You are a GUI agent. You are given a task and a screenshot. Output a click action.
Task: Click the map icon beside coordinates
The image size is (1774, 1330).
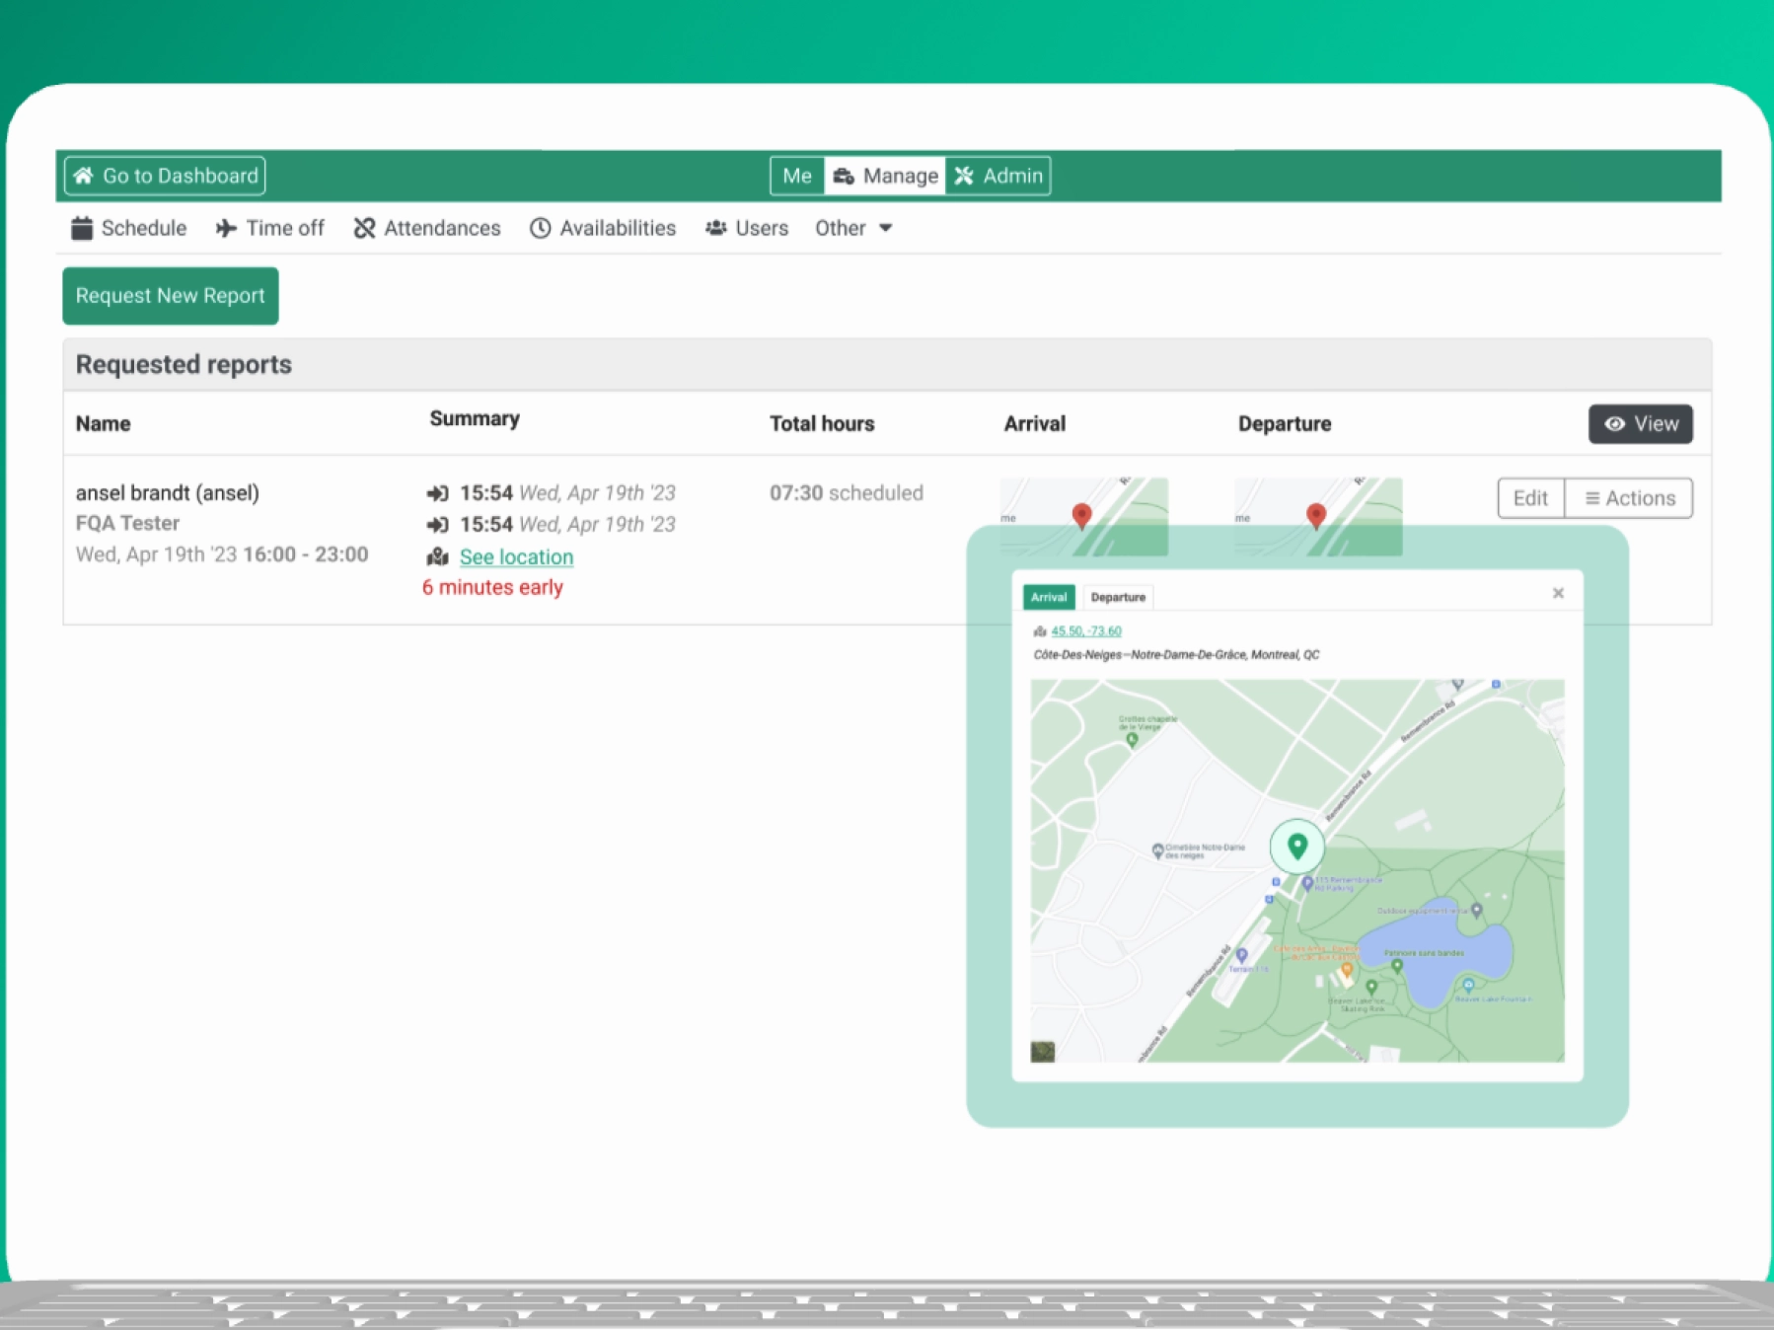(x=1040, y=631)
